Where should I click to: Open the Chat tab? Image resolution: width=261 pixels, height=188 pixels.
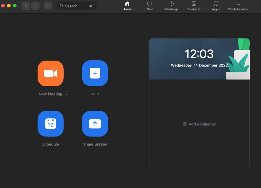pos(149,6)
